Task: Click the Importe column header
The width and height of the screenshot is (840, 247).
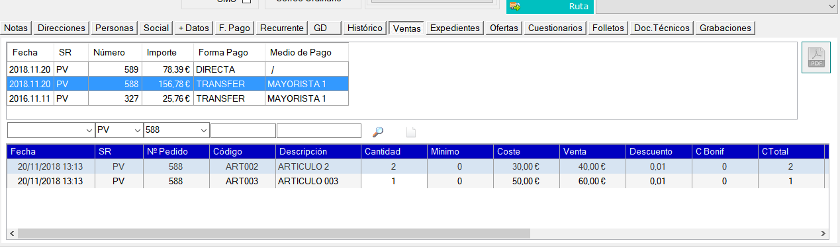Action: pyautogui.click(x=167, y=52)
